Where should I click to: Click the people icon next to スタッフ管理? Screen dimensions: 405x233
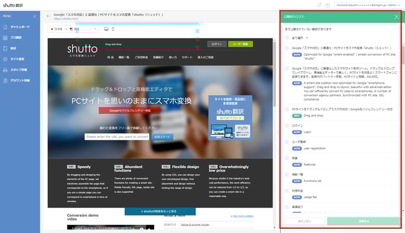pyautogui.click(x=5, y=70)
